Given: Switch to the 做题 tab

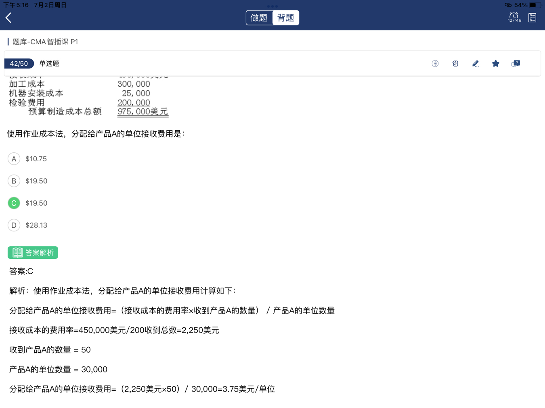Looking at the screenshot, I should 259,18.
